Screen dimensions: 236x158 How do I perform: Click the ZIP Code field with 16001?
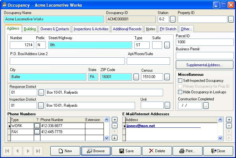pos(116,77)
